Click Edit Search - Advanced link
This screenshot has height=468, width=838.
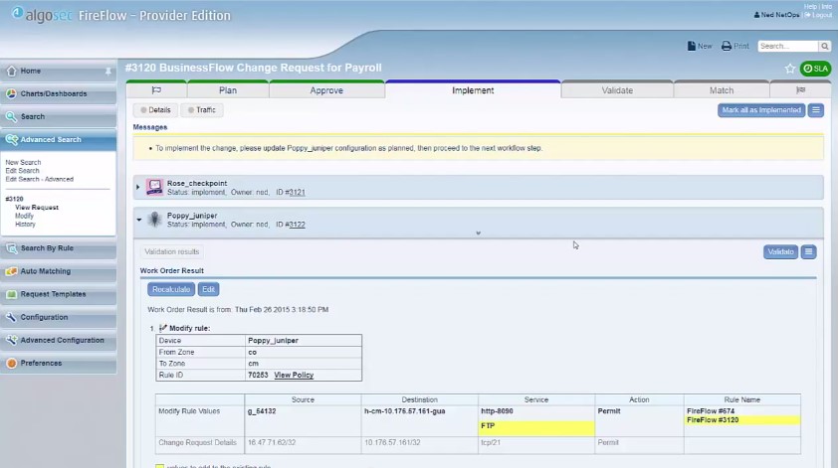[40, 179]
